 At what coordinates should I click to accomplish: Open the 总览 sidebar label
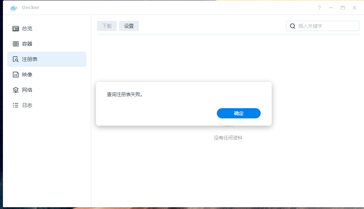click(x=27, y=28)
